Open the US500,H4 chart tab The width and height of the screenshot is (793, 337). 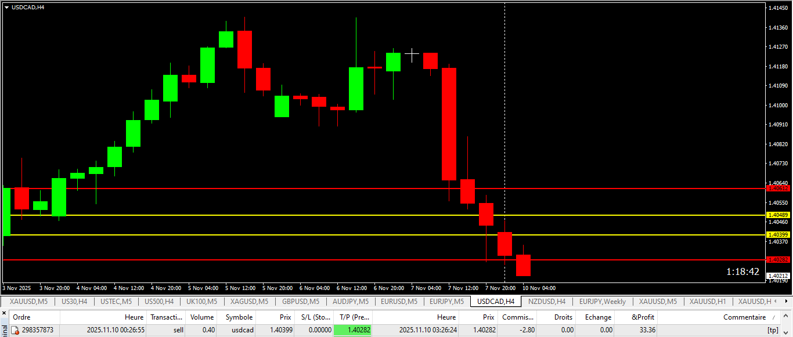point(158,302)
